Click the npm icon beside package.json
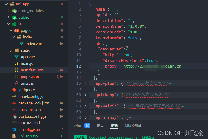Viewport: 208px width, 139px height. pyautogui.click(x=14, y=110)
